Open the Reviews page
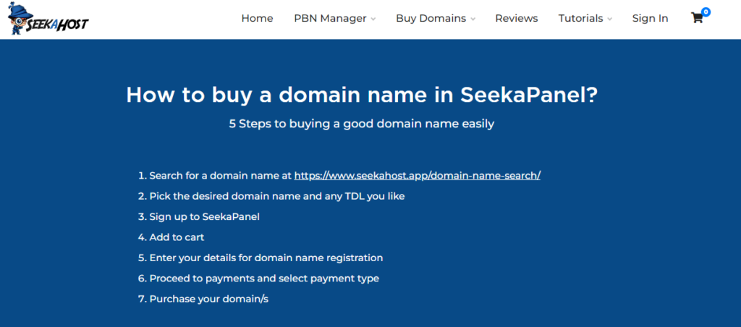Screen dimensions: 741x327 click(517, 18)
